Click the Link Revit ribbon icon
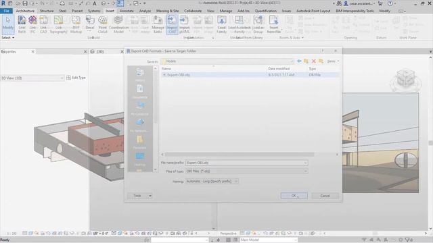 [22, 24]
